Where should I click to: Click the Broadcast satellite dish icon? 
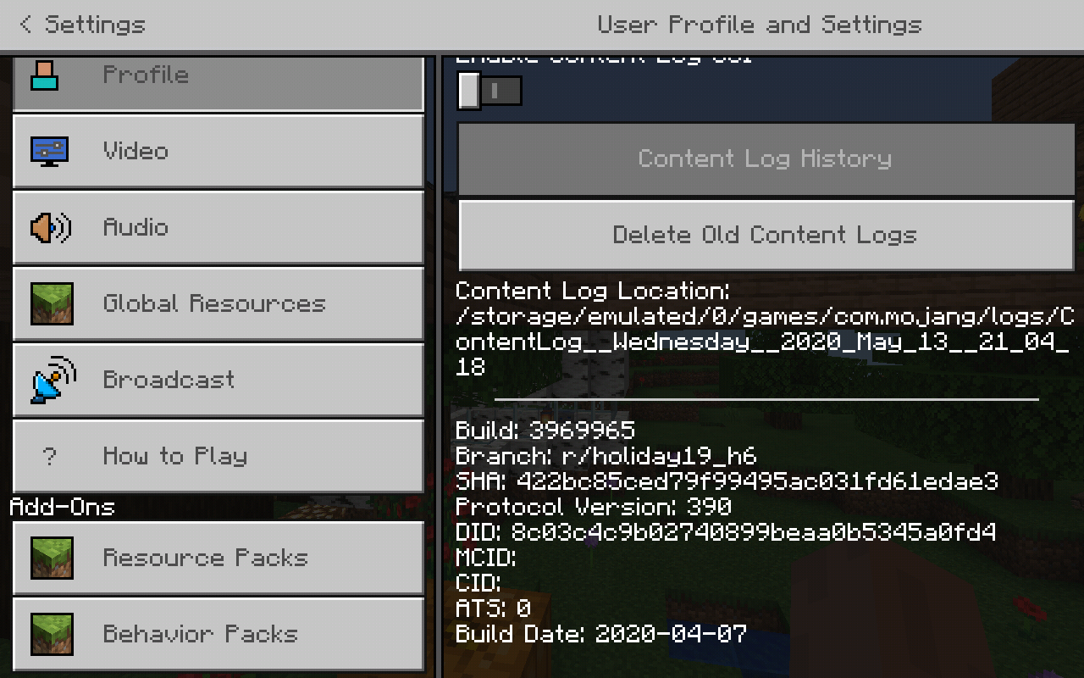(53, 380)
